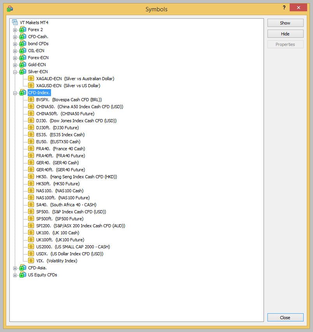Click the HK50. symbol coin icon

click(x=31, y=176)
